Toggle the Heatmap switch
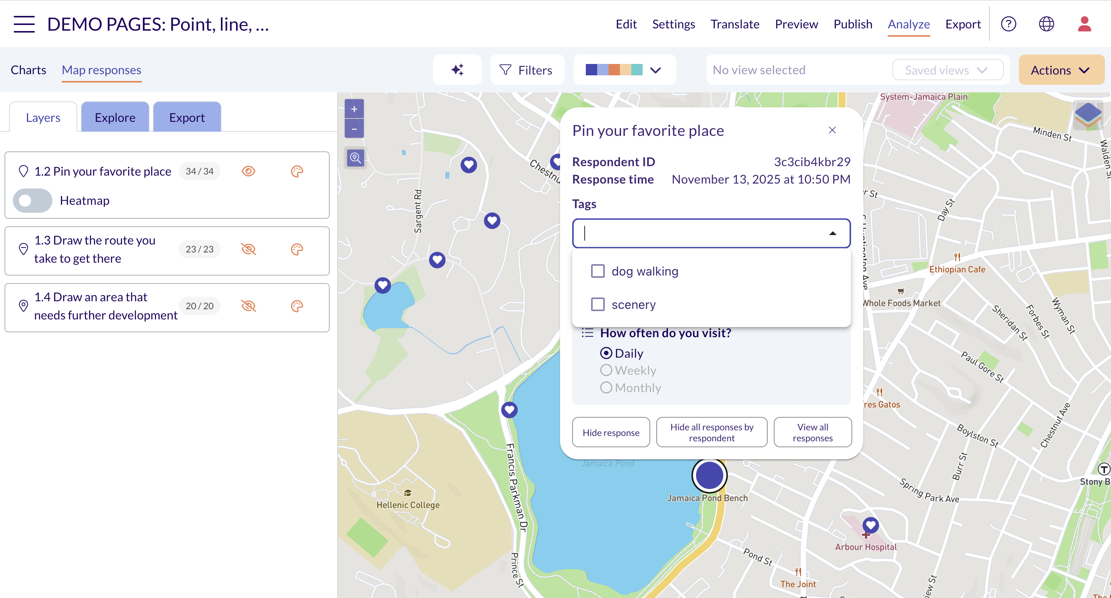Viewport: 1111px width, 598px height. tap(32, 201)
